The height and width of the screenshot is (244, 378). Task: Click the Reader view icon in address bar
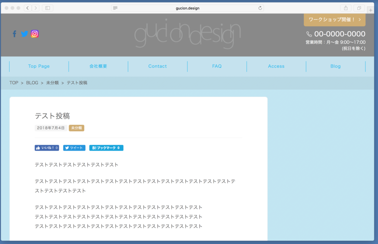click(x=116, y=8)
